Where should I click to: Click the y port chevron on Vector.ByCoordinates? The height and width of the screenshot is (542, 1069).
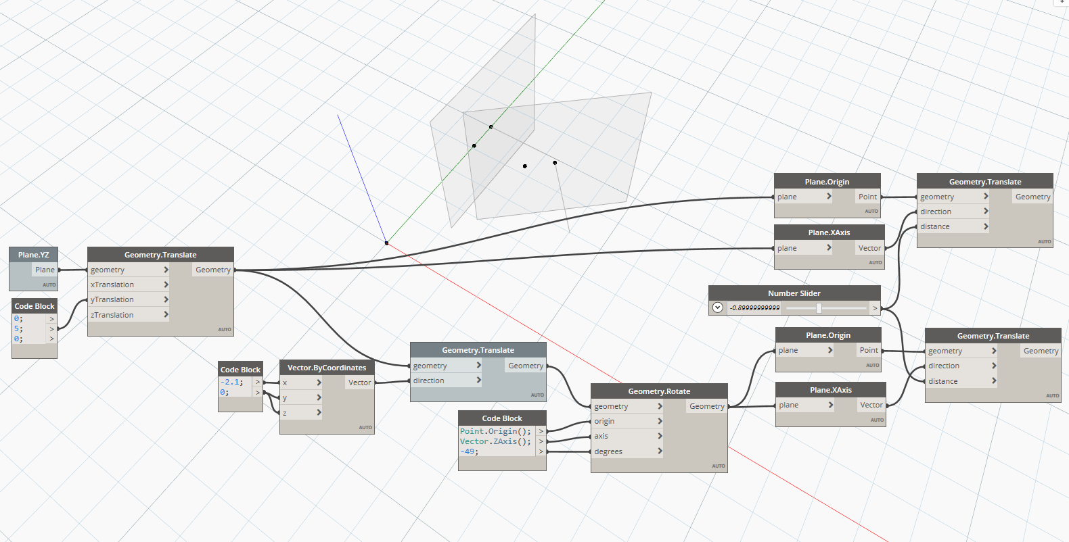pos(319,397)
